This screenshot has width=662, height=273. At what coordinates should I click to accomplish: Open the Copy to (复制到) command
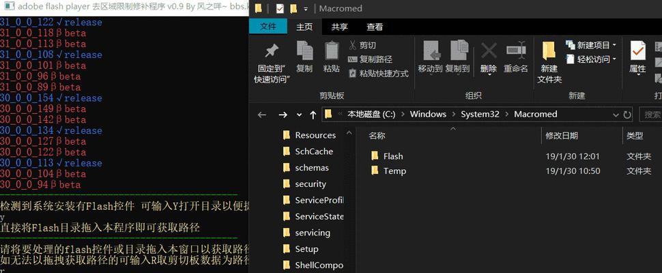(x=458, y=57)
